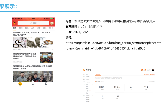The image size is (161, 102).
Task: Select the sidebar item marked with new badge
Action: [x=88, y=91]
